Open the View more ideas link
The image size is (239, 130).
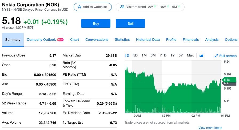(x=210, y=128)
